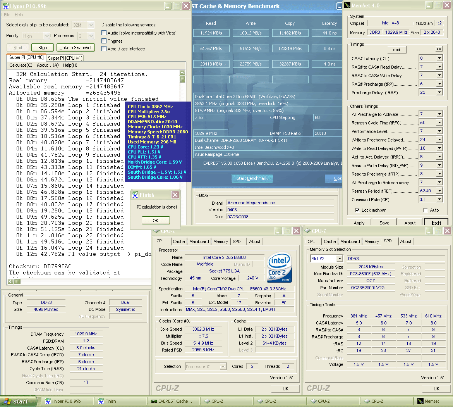Open the About tab in CPU-Z SPD window

pyautogui.click(x=406, y=241)
